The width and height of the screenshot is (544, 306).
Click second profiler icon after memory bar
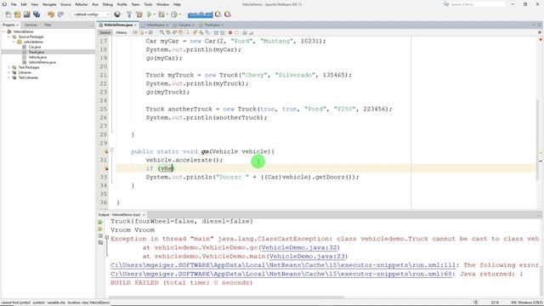pyautogui.click(x=228, y=14)
